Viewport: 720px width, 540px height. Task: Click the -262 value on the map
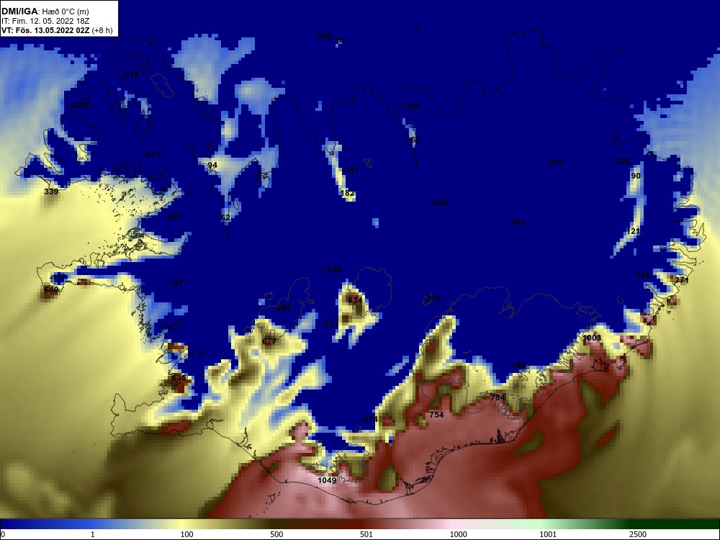pos(283,307)
